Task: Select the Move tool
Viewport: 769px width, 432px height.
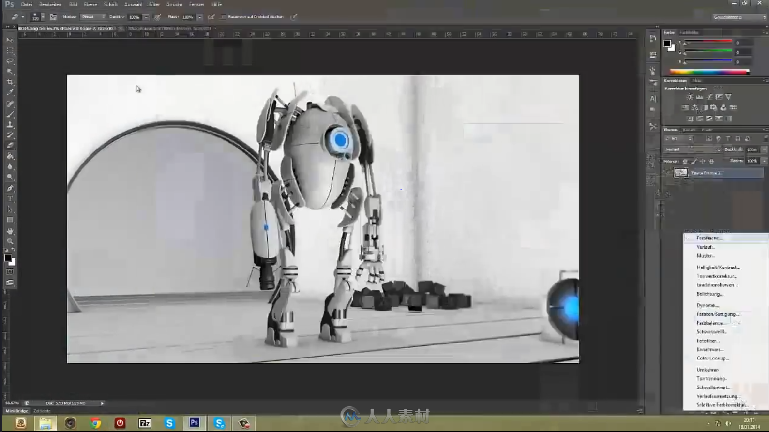Action: (x=10, y=40)
